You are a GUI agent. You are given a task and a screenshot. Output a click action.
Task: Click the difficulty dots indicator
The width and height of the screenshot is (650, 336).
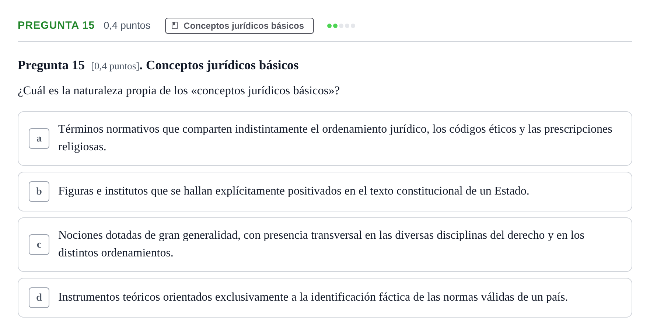click(341, 26)
